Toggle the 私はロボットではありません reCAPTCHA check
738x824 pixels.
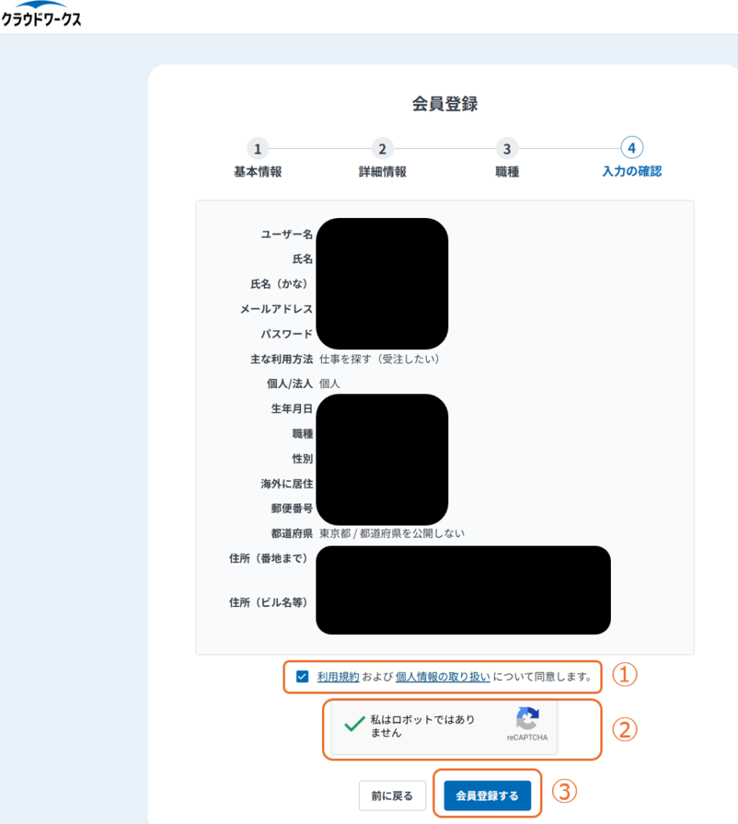click(355, 724)
